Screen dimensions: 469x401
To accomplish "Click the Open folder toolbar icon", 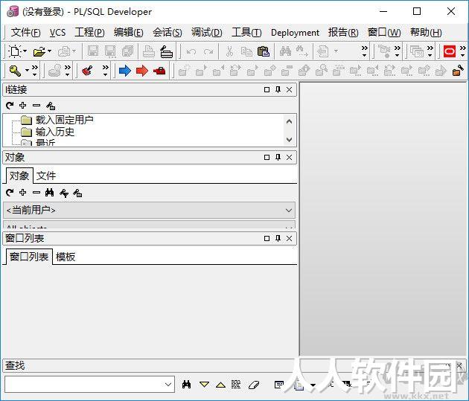I will click(x=39, y=51).
